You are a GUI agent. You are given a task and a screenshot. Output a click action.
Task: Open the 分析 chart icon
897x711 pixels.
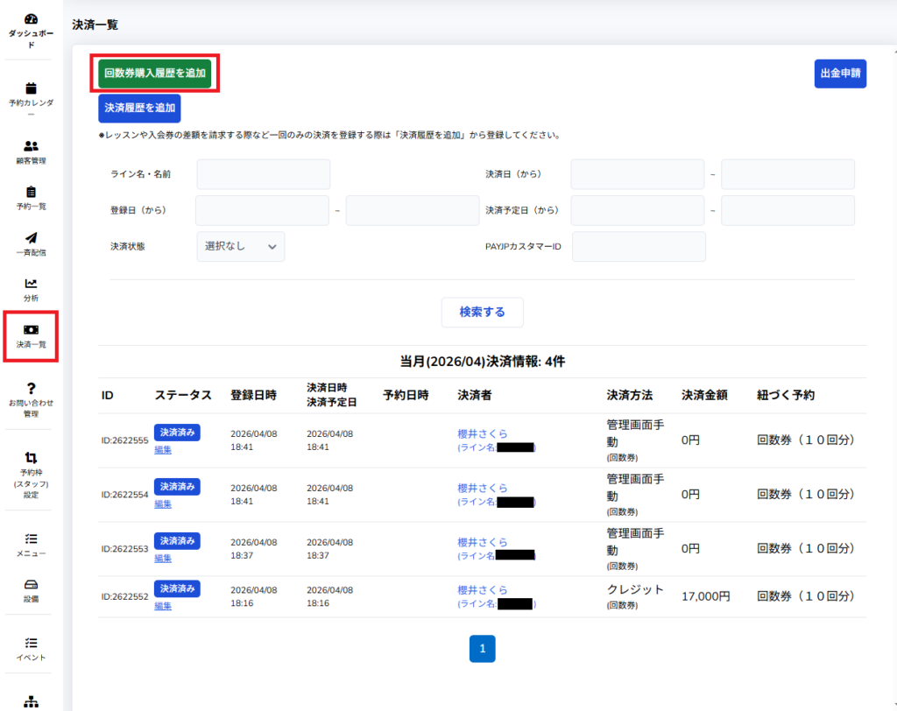pos(31,284)
